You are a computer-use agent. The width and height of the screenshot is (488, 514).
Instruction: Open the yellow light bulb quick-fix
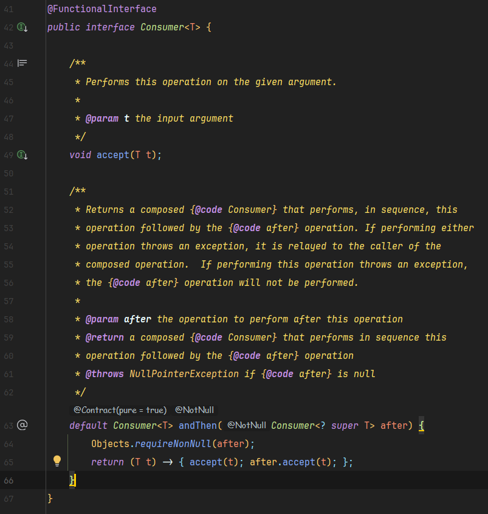click(x=57, y=461)
